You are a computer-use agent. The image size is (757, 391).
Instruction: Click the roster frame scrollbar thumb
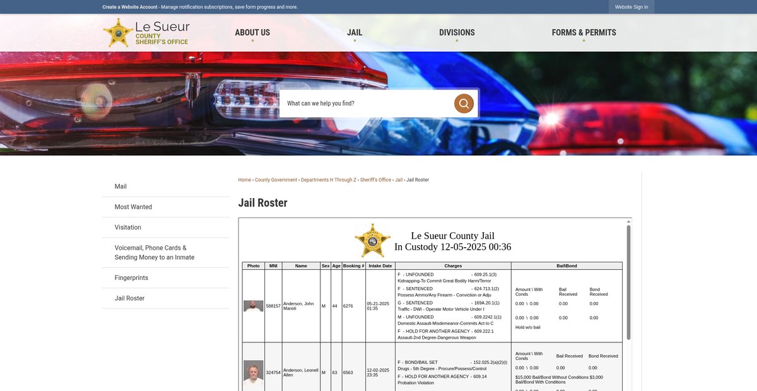[x=628, y=282]
